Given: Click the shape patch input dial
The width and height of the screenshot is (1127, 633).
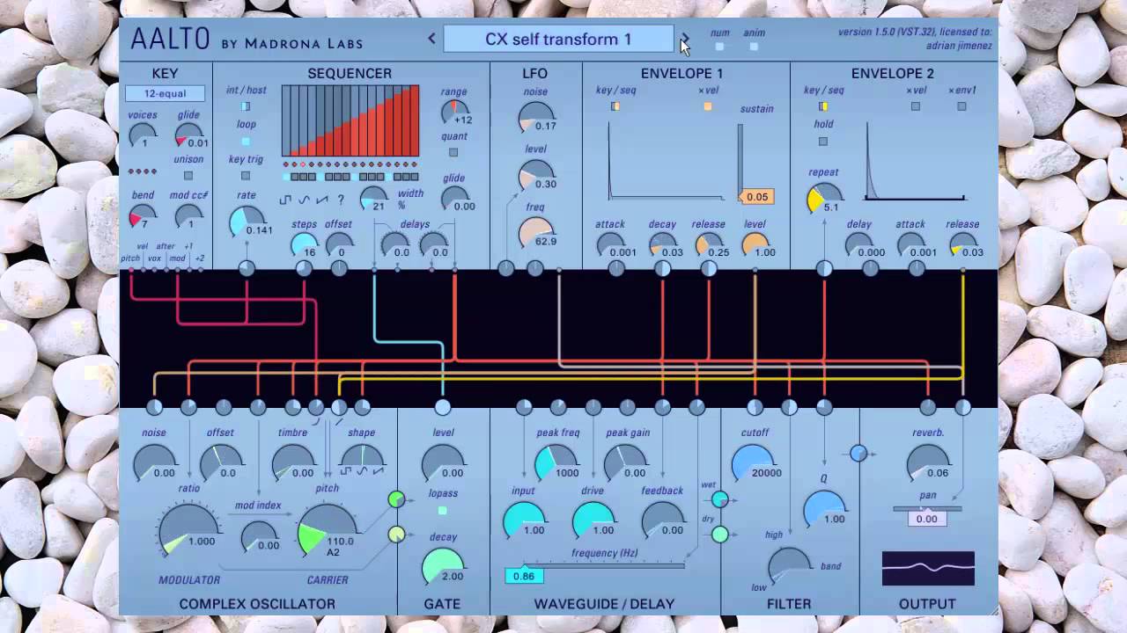Looking at the screenshot, I should pos(362,407).
